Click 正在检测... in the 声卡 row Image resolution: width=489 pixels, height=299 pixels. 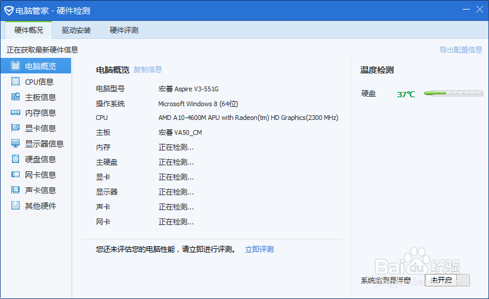coord(176,207)
